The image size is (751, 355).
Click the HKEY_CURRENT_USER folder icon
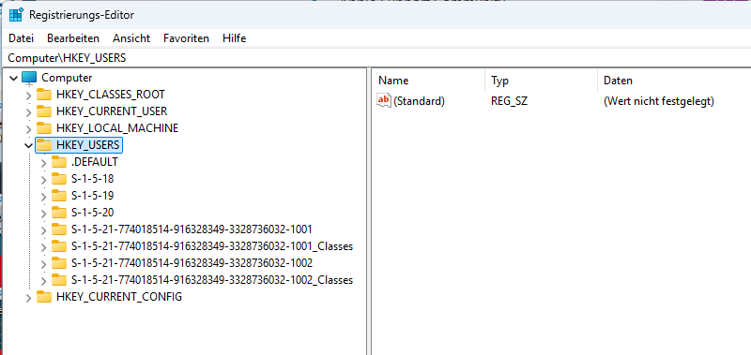[44, 111]
